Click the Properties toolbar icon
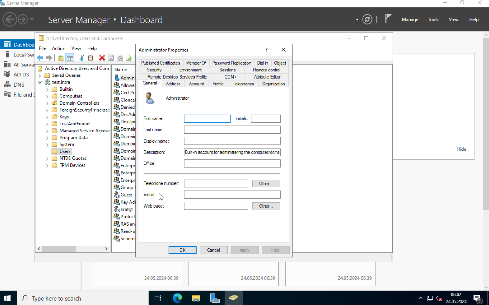This screenshot has width=489, height=305. [111, 58]
